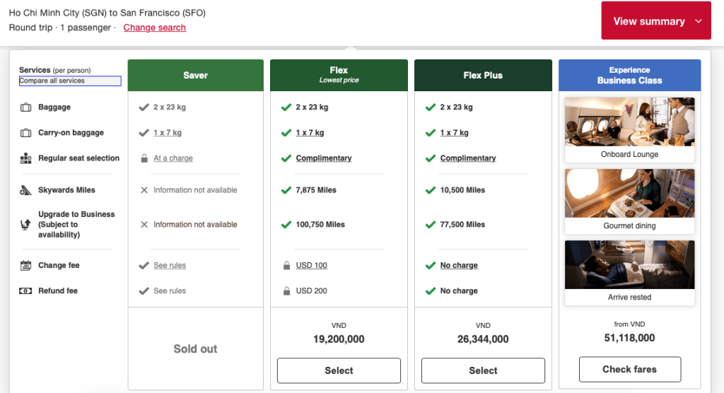Select the Flex Plus fare
The image size is (724, 393).
[483, 370]
